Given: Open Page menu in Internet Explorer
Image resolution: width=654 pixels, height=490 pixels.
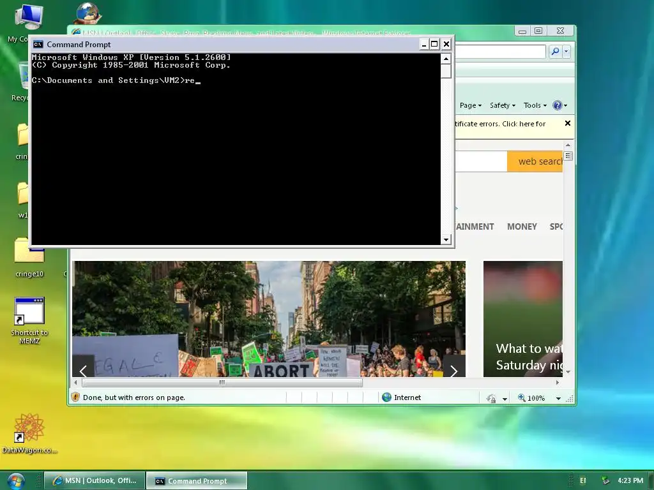Looking at the screenshot, I should point(471,105).
